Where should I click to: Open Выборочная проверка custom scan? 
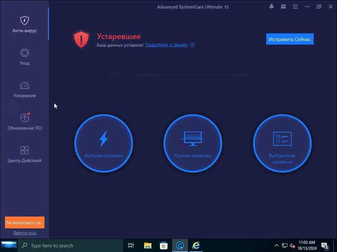point(282,143)
